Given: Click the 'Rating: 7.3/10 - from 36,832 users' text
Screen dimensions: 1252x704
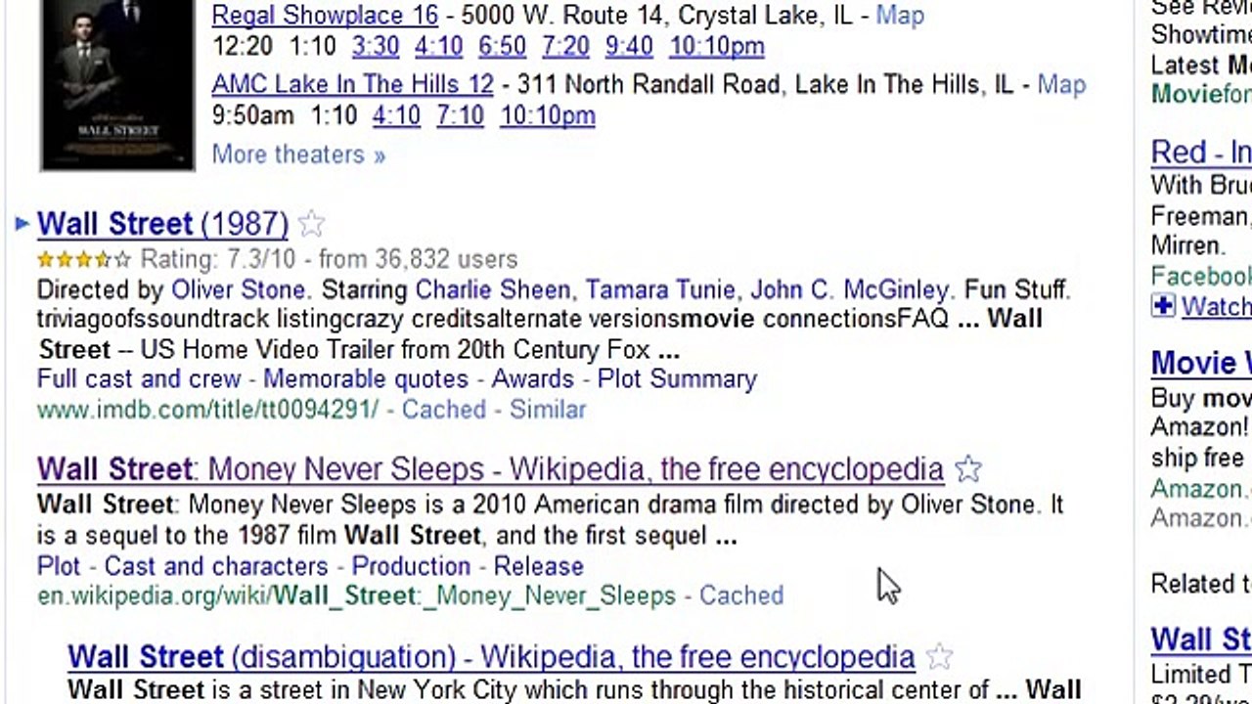Looking at the screenshot, I should coord(329,260).
